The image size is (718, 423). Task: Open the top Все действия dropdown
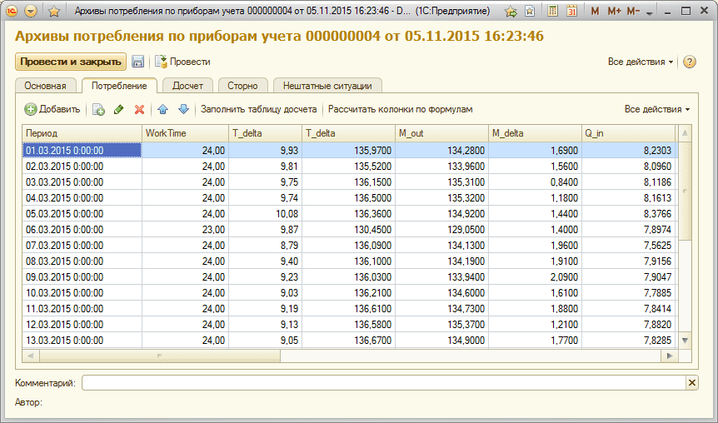641,62
